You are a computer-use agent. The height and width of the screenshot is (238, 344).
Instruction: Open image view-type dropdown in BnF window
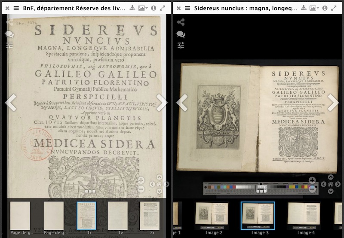point(143,8)
